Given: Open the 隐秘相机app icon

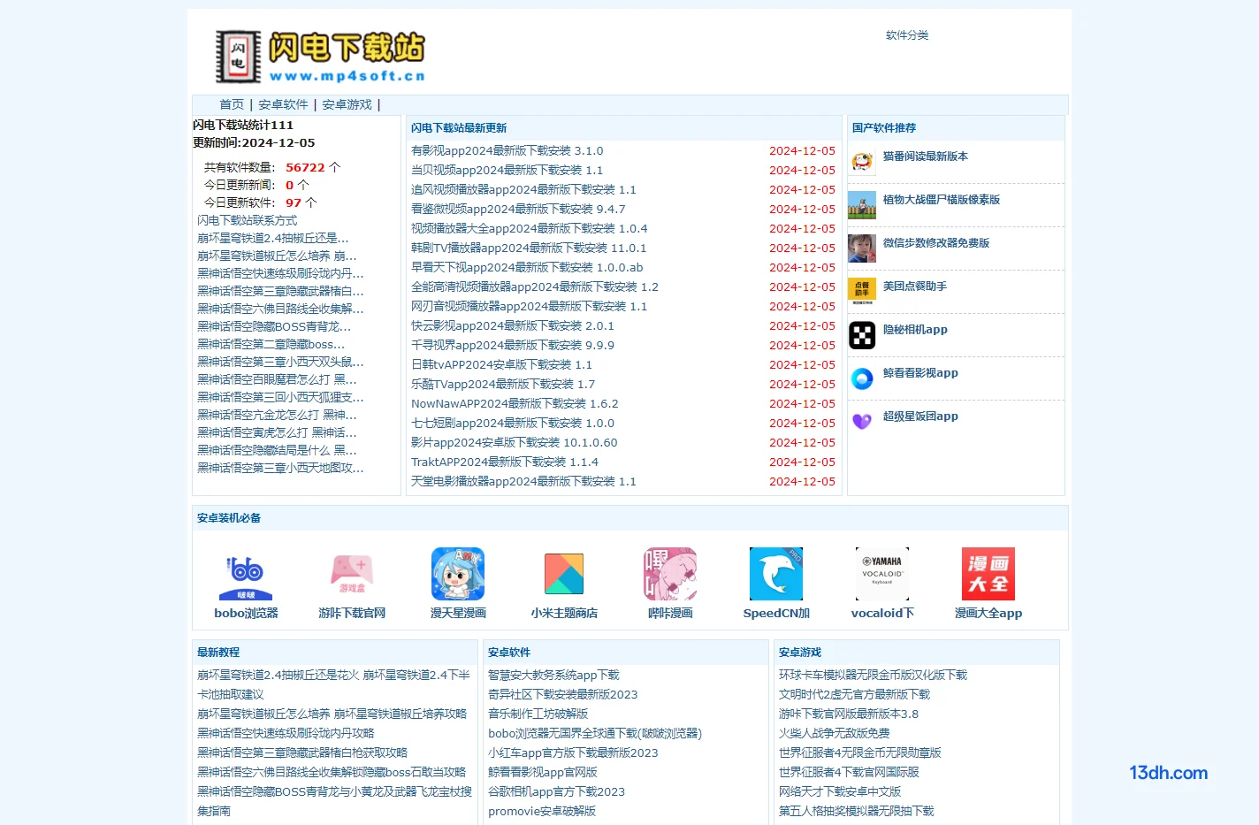Looking at the screenshot, I should [862, 335].
